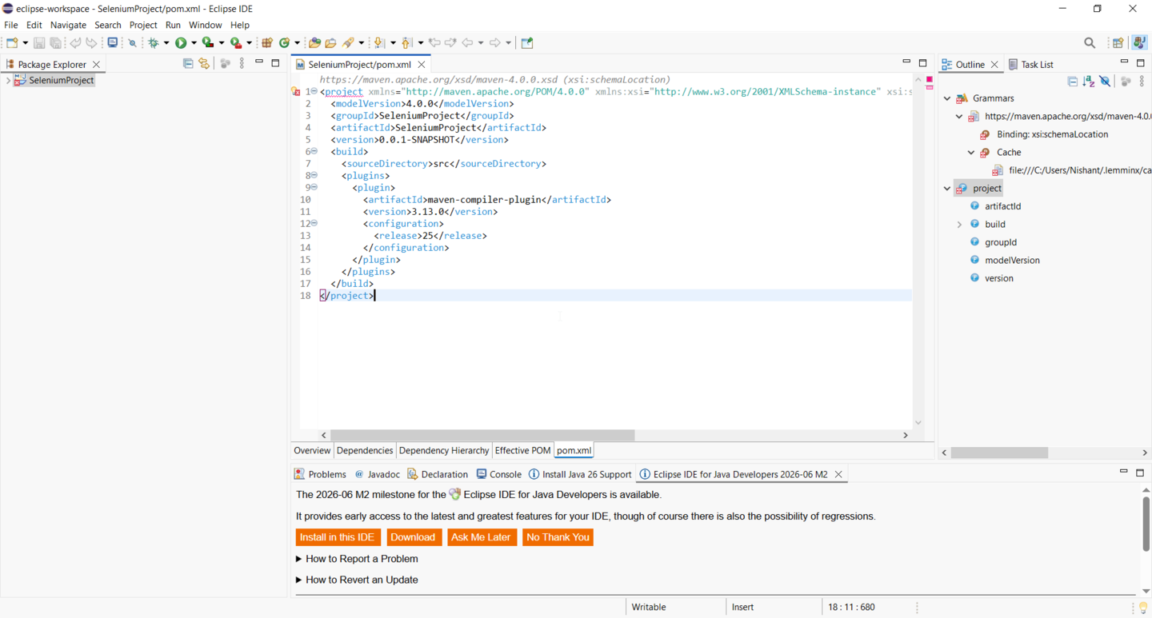The image size is (1152, 618).
Task: Toggle Link with Editor in Package Explorer
Action: point(205,64)
